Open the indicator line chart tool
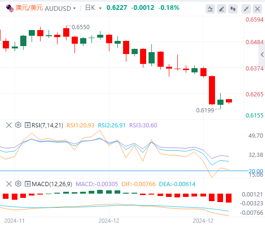 point(210,9)
